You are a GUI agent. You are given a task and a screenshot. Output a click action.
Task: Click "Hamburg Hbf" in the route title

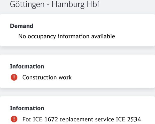75,5
